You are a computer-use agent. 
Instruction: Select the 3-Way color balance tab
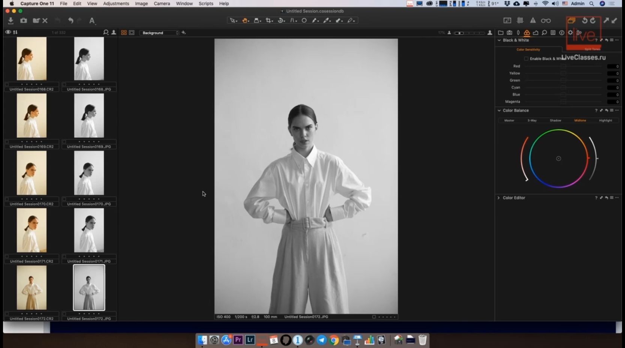532,121
